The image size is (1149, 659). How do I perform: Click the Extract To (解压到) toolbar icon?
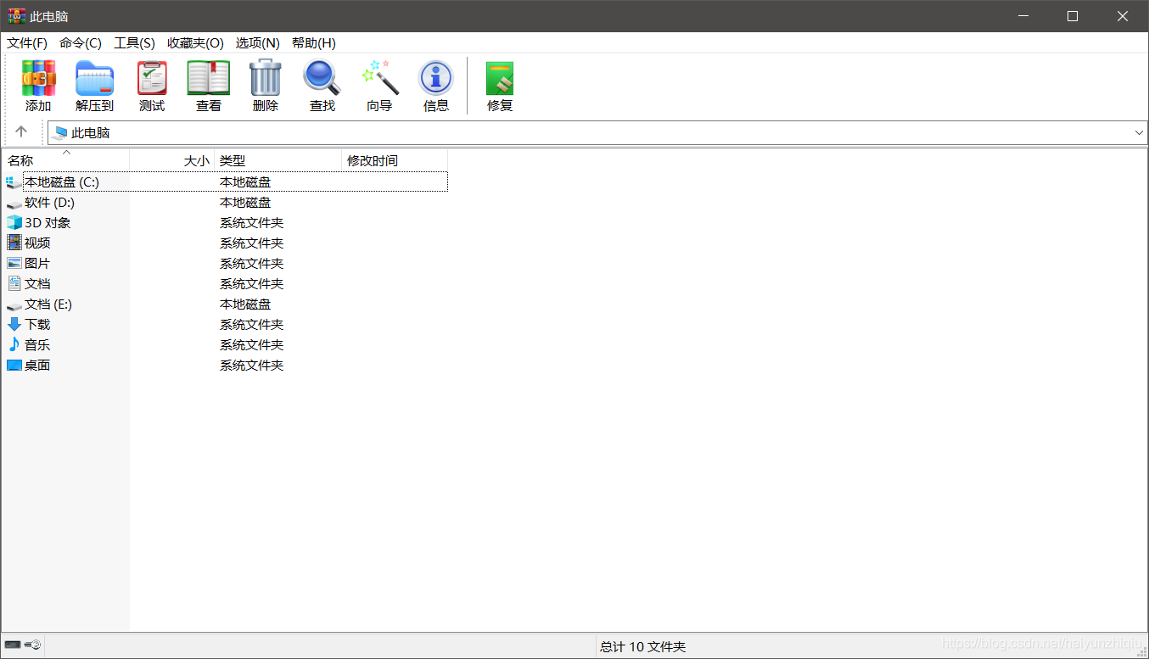tap(94, 78)
